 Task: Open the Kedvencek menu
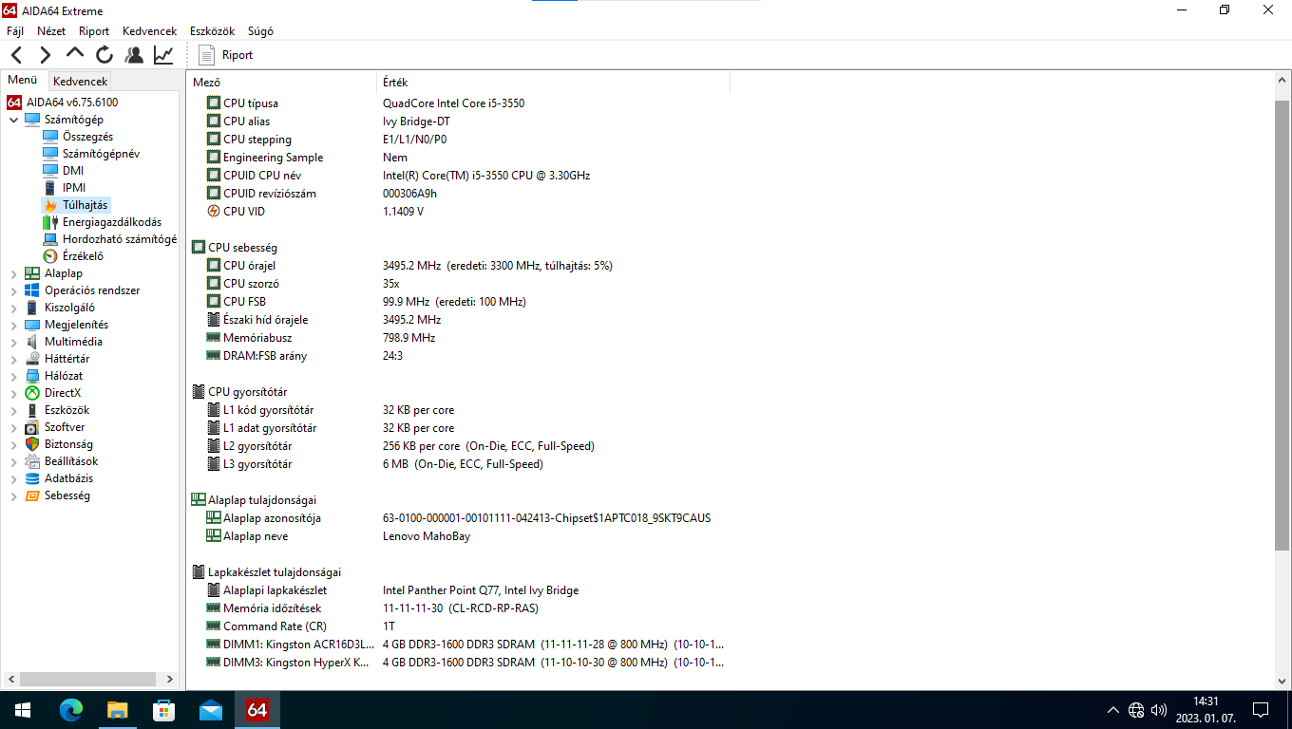(150, 31)
